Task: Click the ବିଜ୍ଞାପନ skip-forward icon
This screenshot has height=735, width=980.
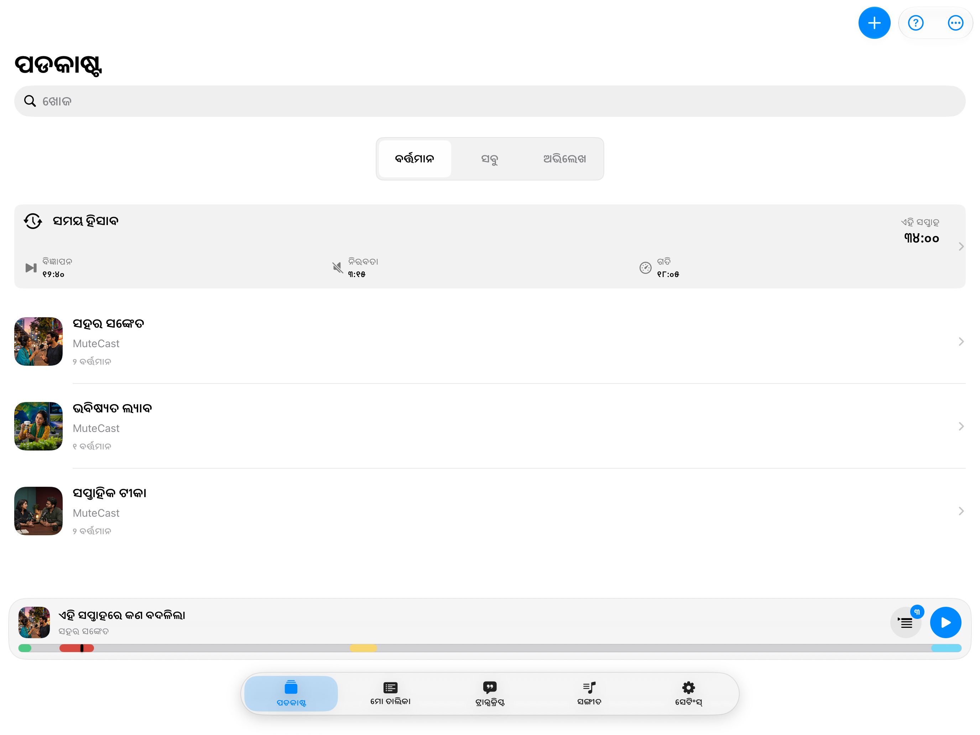Action: (x=31, y=267)
